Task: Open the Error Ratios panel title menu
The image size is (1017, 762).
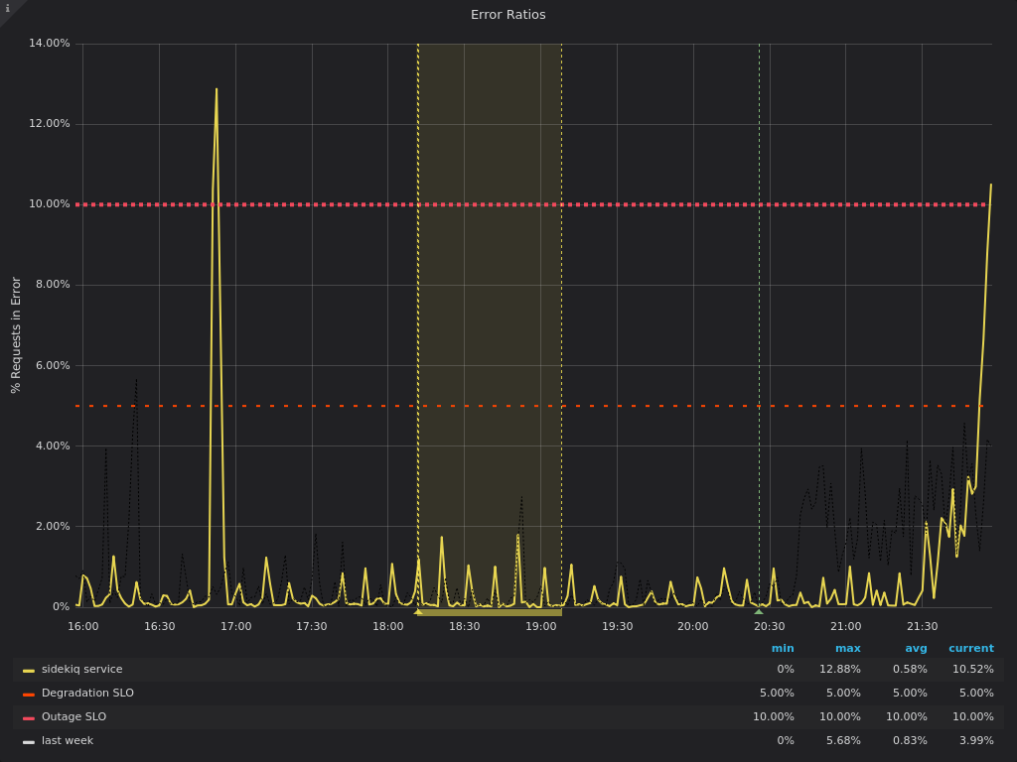Action: tap(508, 15)
